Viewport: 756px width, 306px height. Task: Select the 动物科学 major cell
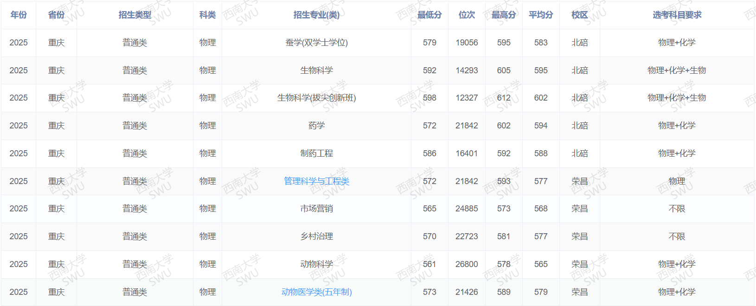pyautogui.click(x=316, y=264)
